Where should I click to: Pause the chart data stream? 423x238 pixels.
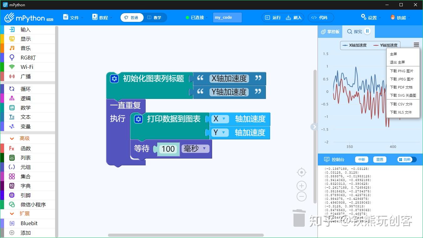tap(367, 31)
